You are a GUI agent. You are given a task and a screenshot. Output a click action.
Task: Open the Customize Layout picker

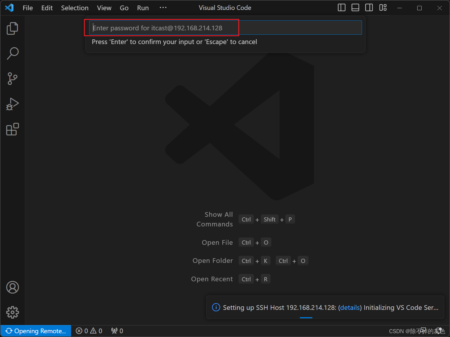tap(383, 8)
